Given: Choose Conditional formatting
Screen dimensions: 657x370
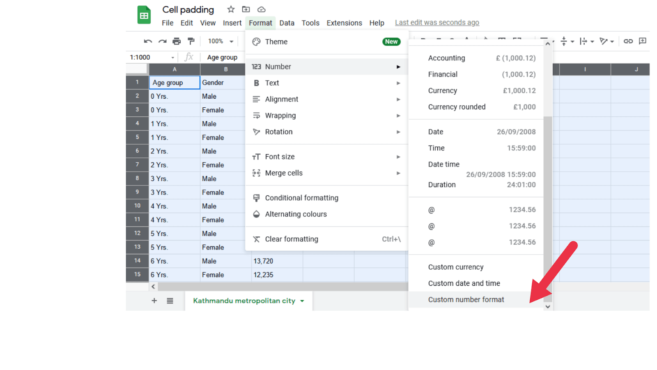Looking at the screenshot, I should 302,198.
